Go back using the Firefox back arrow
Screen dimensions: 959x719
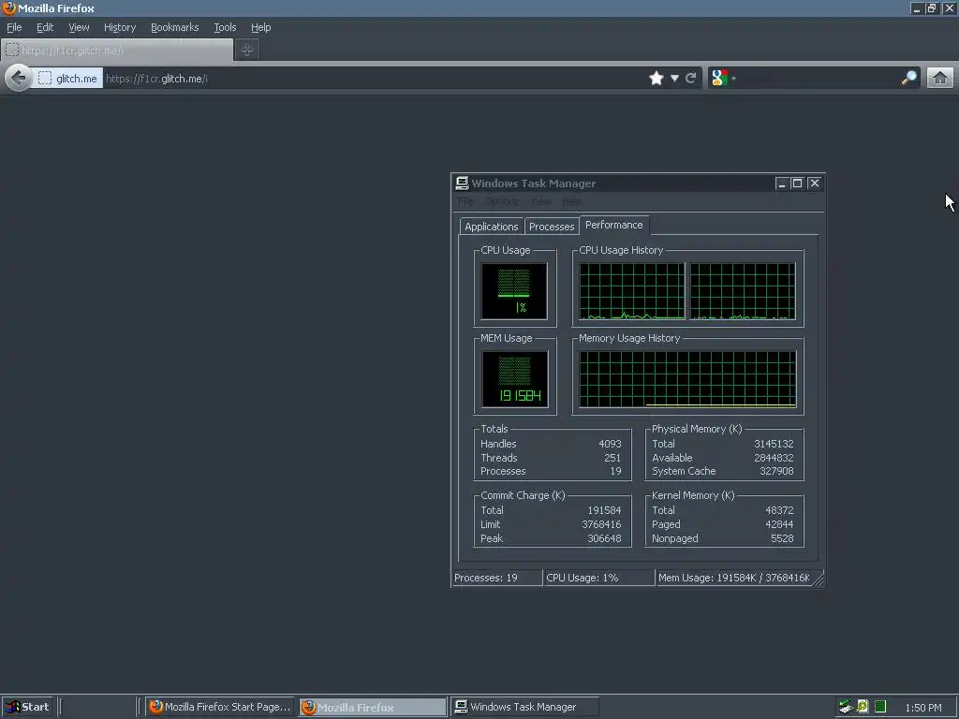coord(19,79)
